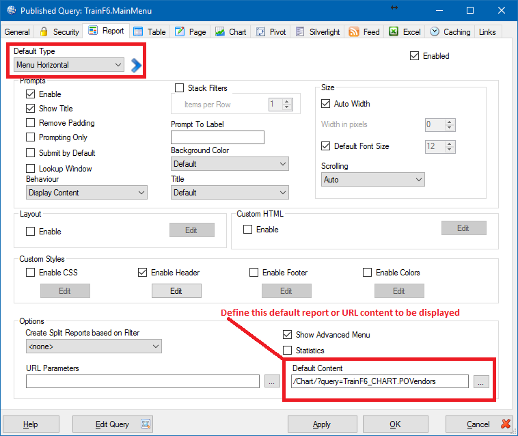
Task: Open the Scrolling Auto dropdown
Action: (373, 180)
